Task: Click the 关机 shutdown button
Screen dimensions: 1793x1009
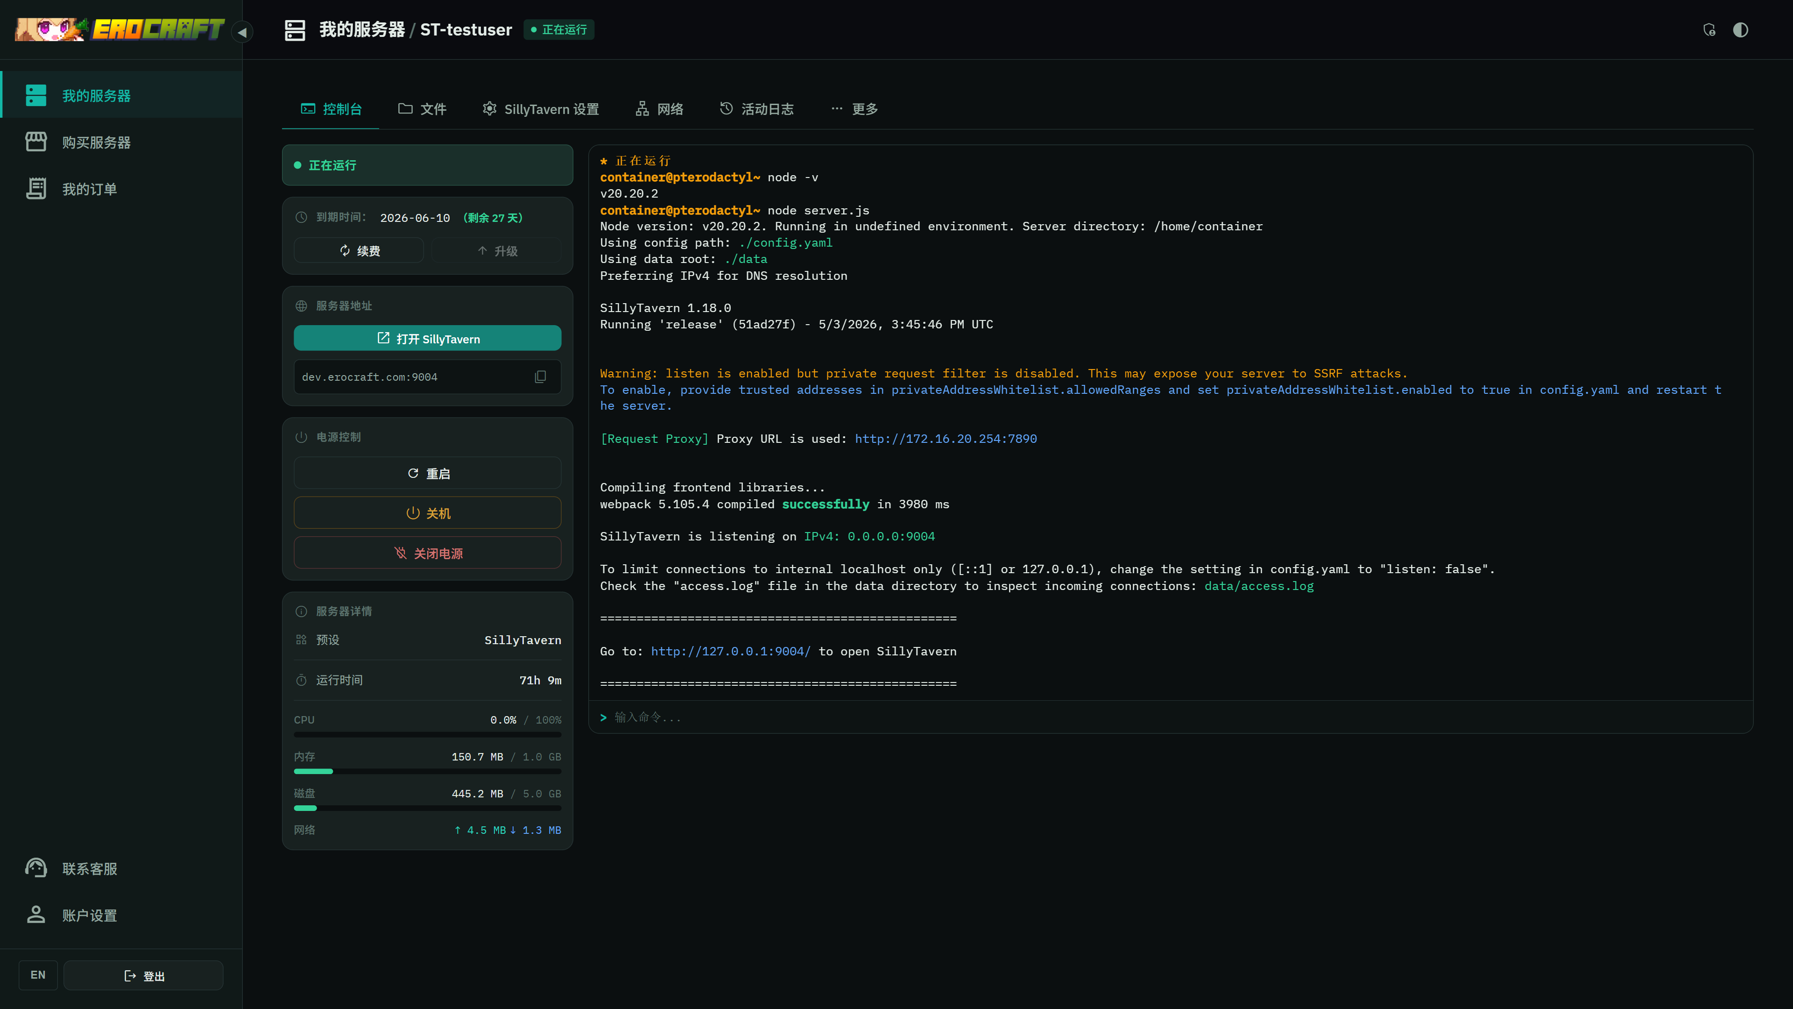Action: pyautogui.click(x=427, y=513)
